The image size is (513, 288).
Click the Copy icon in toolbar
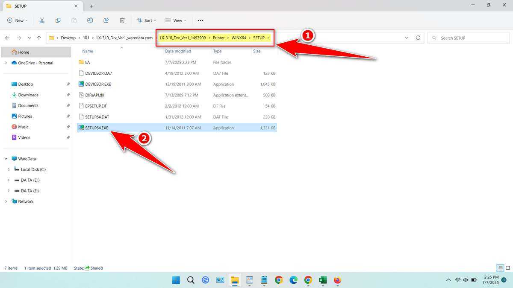[58, 20]
